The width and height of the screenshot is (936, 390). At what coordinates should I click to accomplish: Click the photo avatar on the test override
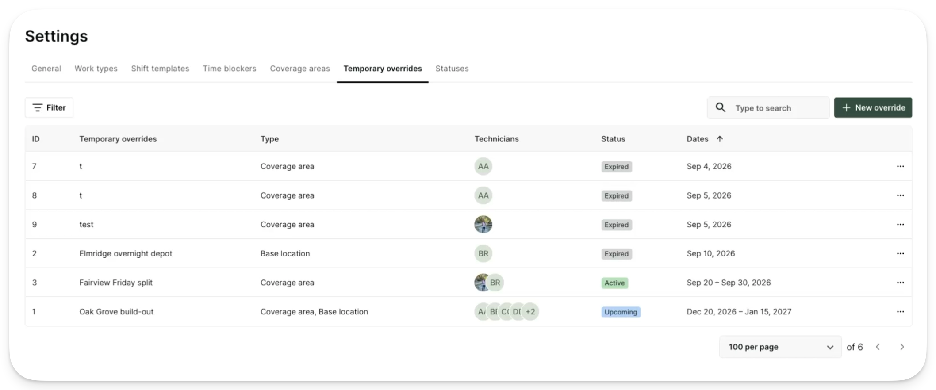coord(483,225)
